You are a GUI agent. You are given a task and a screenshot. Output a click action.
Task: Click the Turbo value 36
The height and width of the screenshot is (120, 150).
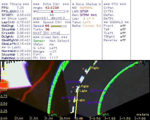point(47,29)
